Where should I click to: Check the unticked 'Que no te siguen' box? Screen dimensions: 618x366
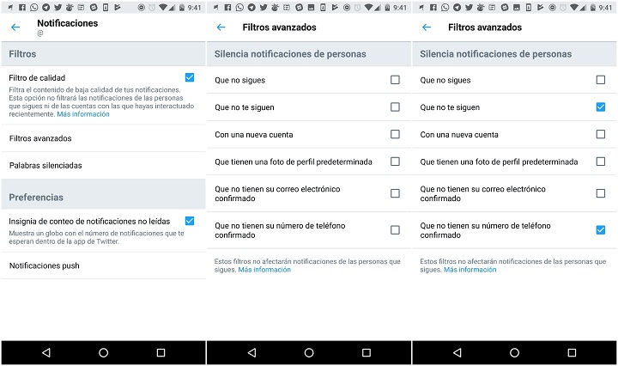point(395,107)
